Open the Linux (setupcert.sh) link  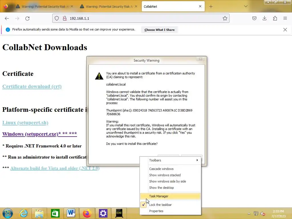tap(25, 123)
